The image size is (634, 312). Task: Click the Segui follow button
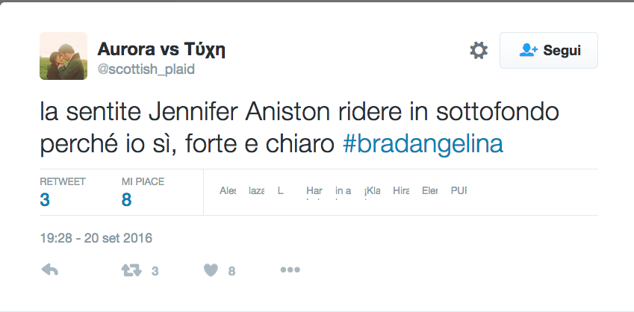tap(549, 51)
